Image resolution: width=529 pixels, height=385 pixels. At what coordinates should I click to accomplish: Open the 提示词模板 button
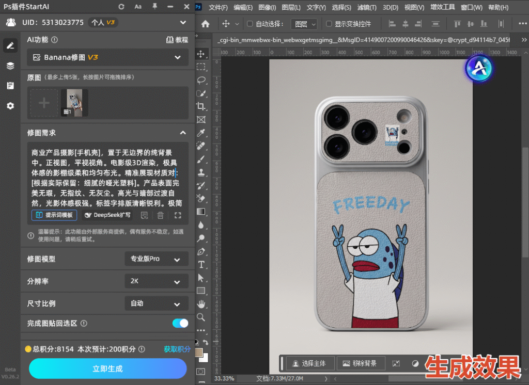pyautogui.click(x=54, y=215)
